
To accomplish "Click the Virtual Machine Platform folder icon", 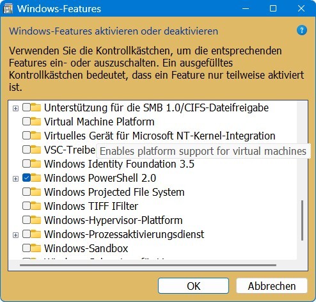I will [36, 122].
